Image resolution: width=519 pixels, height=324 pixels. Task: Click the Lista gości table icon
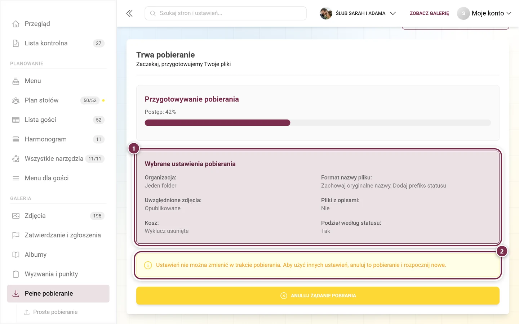[16, 120]
